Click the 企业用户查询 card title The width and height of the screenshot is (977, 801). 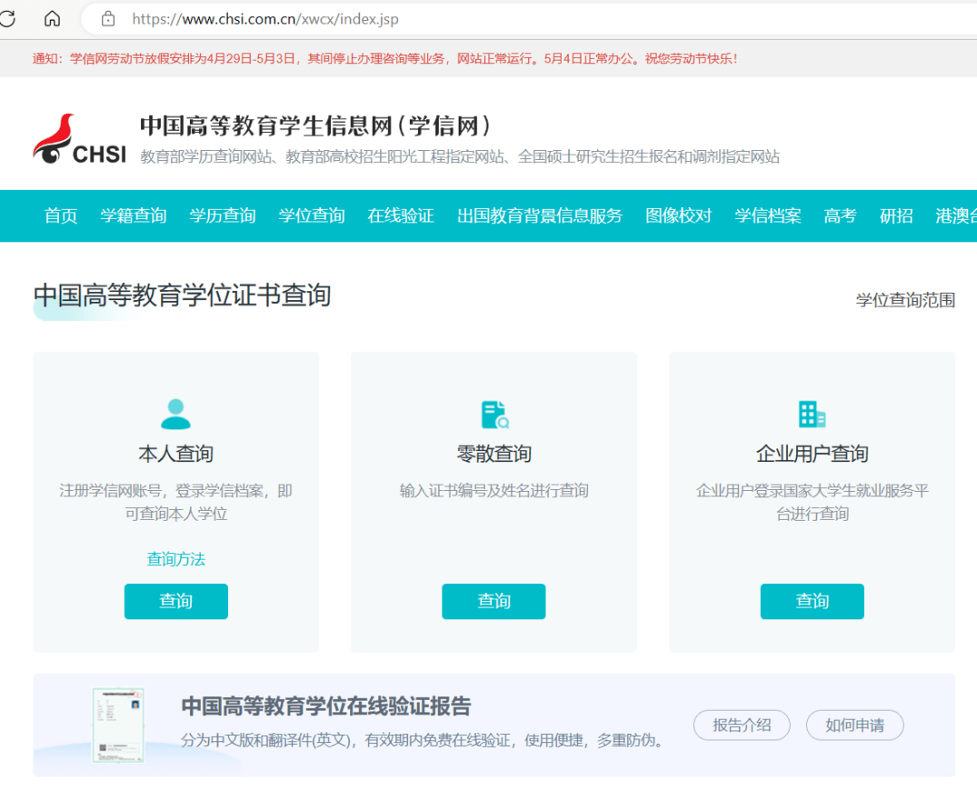click(x=811, y=454)
